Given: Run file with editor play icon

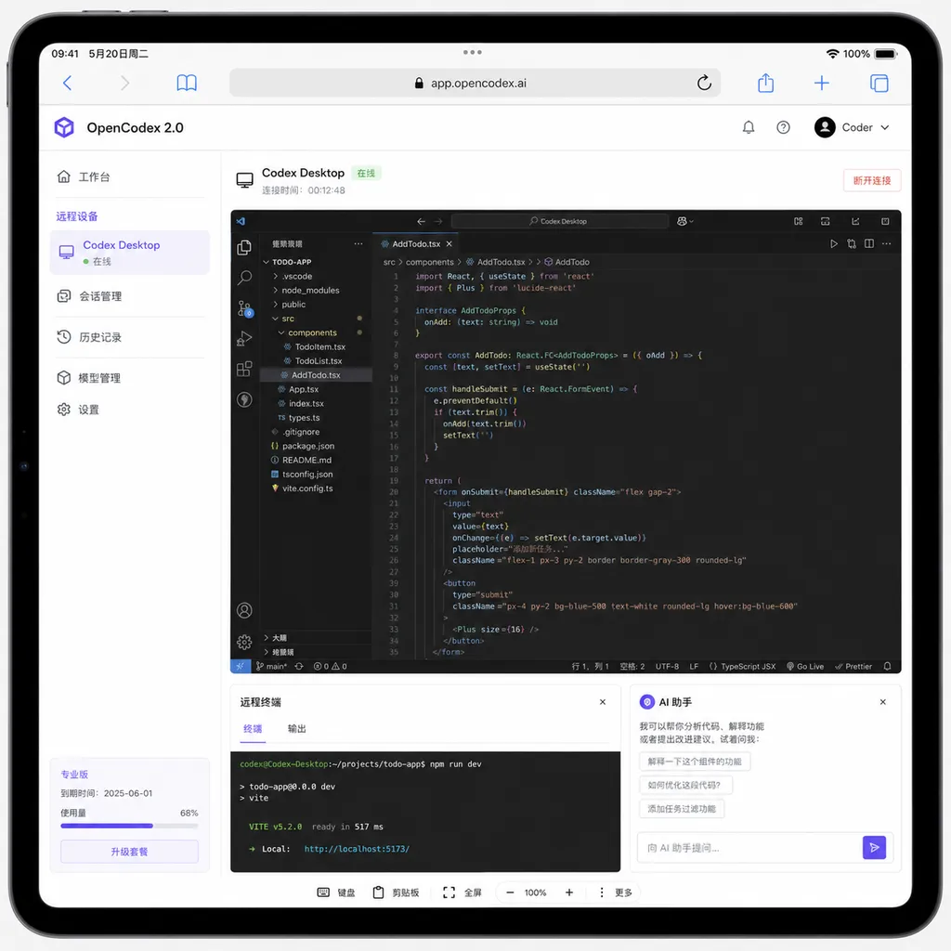Looking at the screenshot, I should pos(834,244).
